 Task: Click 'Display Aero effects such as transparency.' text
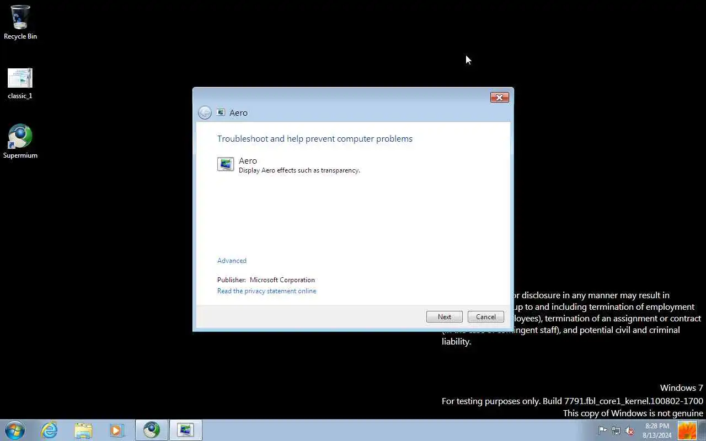coord(299,170)
